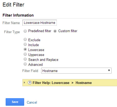Screen dimensions: 117x107
Task: Click the Filter Help: Lowercase > Hostname bar
Action: [x=70, y=83]
